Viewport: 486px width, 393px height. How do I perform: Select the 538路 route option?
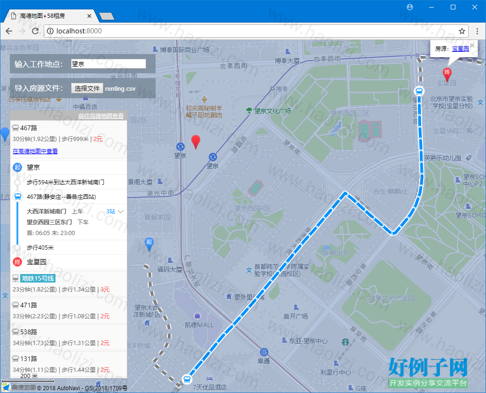tap(69, 337)
